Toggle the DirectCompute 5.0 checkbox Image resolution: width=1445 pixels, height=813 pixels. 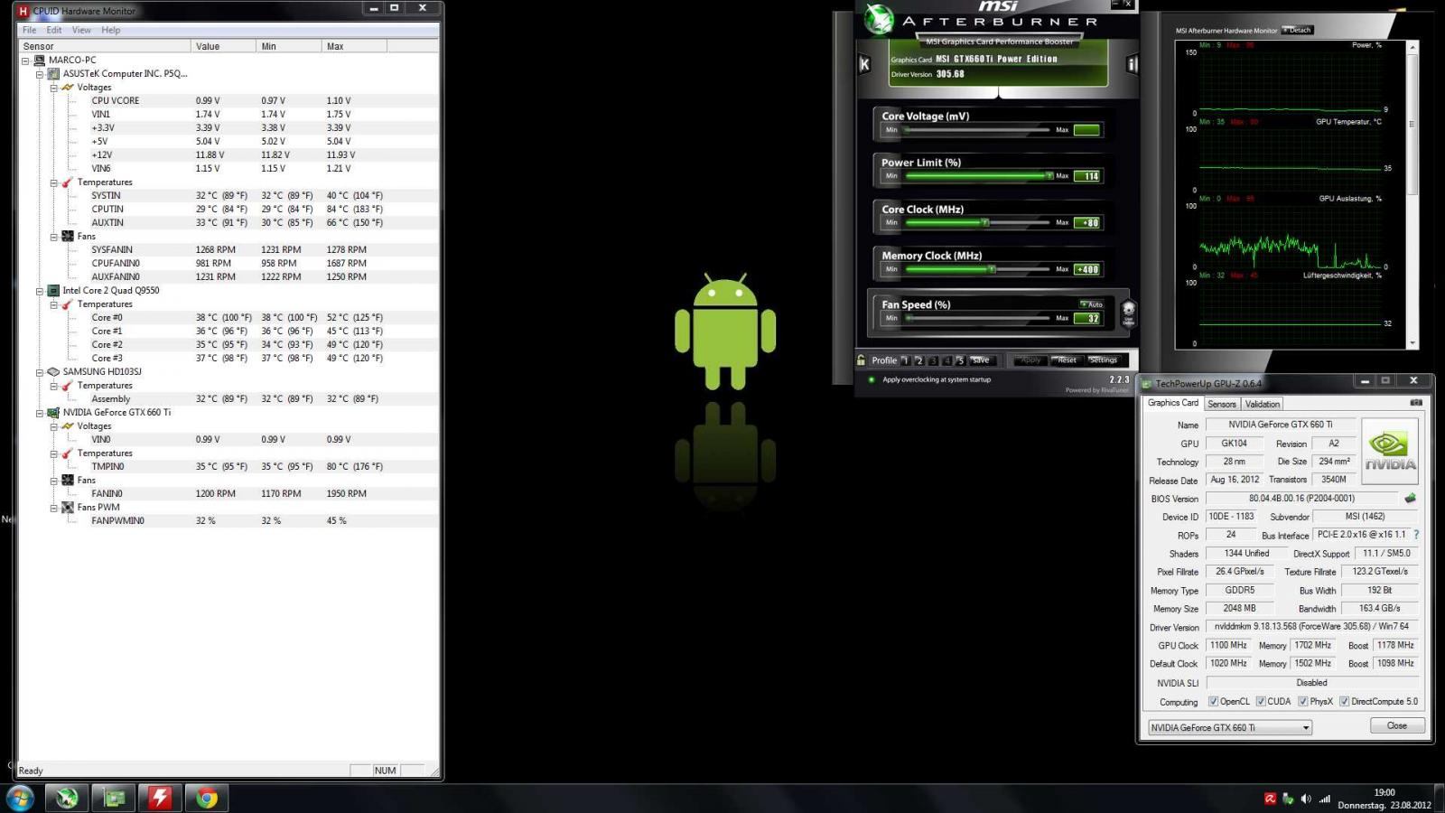(1344, 702)
